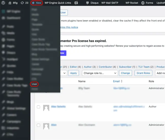Visit the 8fig site home icon
This screenshot has height=140, width=165.
pos(10,3)
